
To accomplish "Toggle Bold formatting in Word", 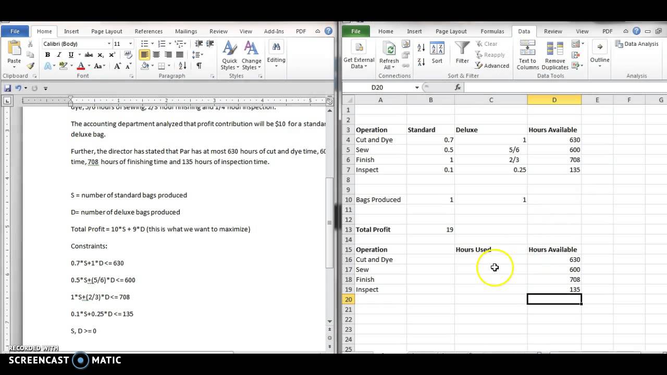I will (48, 55).
